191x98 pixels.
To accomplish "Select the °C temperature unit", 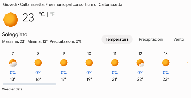I will coord(42,14).
